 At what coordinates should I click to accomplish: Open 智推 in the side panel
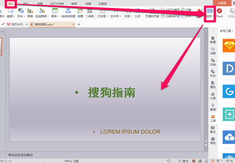pos(213,107)
